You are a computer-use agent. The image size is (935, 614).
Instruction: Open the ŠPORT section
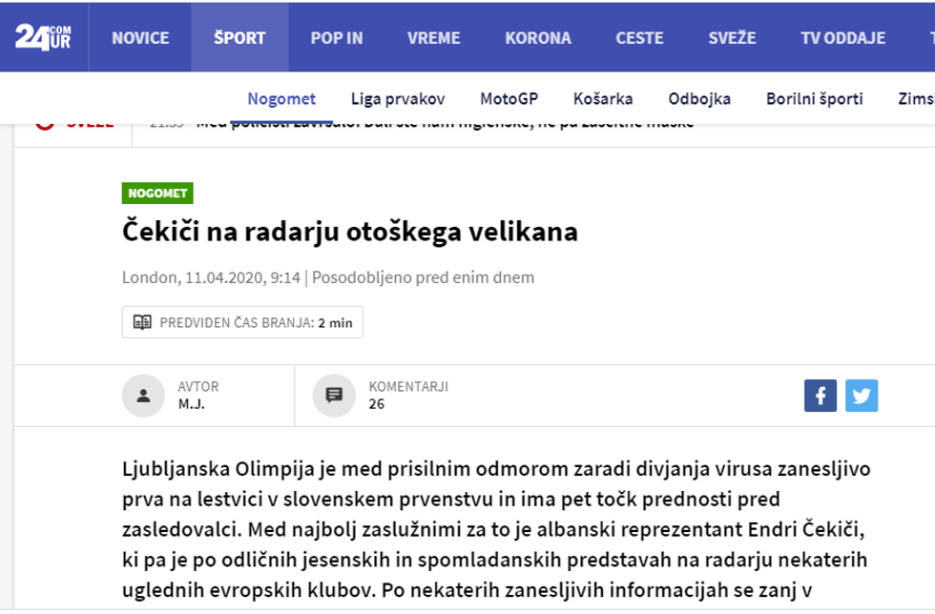239,37
